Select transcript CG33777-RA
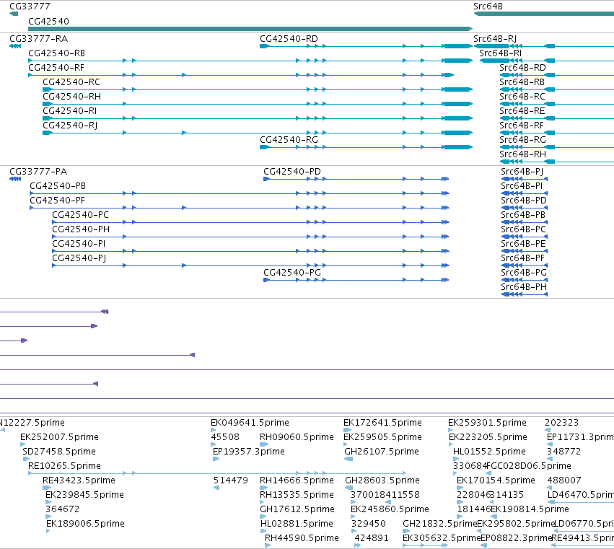This screenshot has height=549, width=614. [x=39, y=39]
